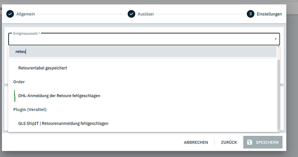The height and width of the screenshot is (157, 298).
Task: Click the dropdown list scrollbar thumb
Action: 279,95
